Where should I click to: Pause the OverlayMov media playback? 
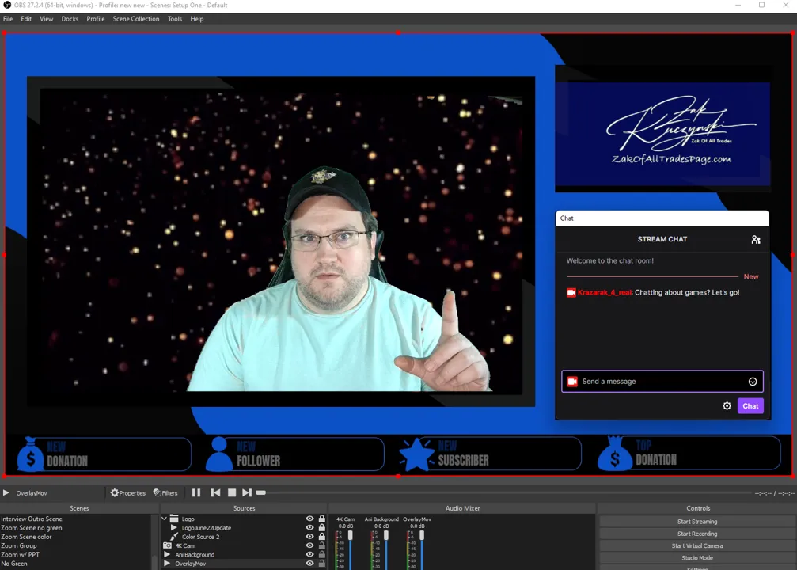click(195, 492)
